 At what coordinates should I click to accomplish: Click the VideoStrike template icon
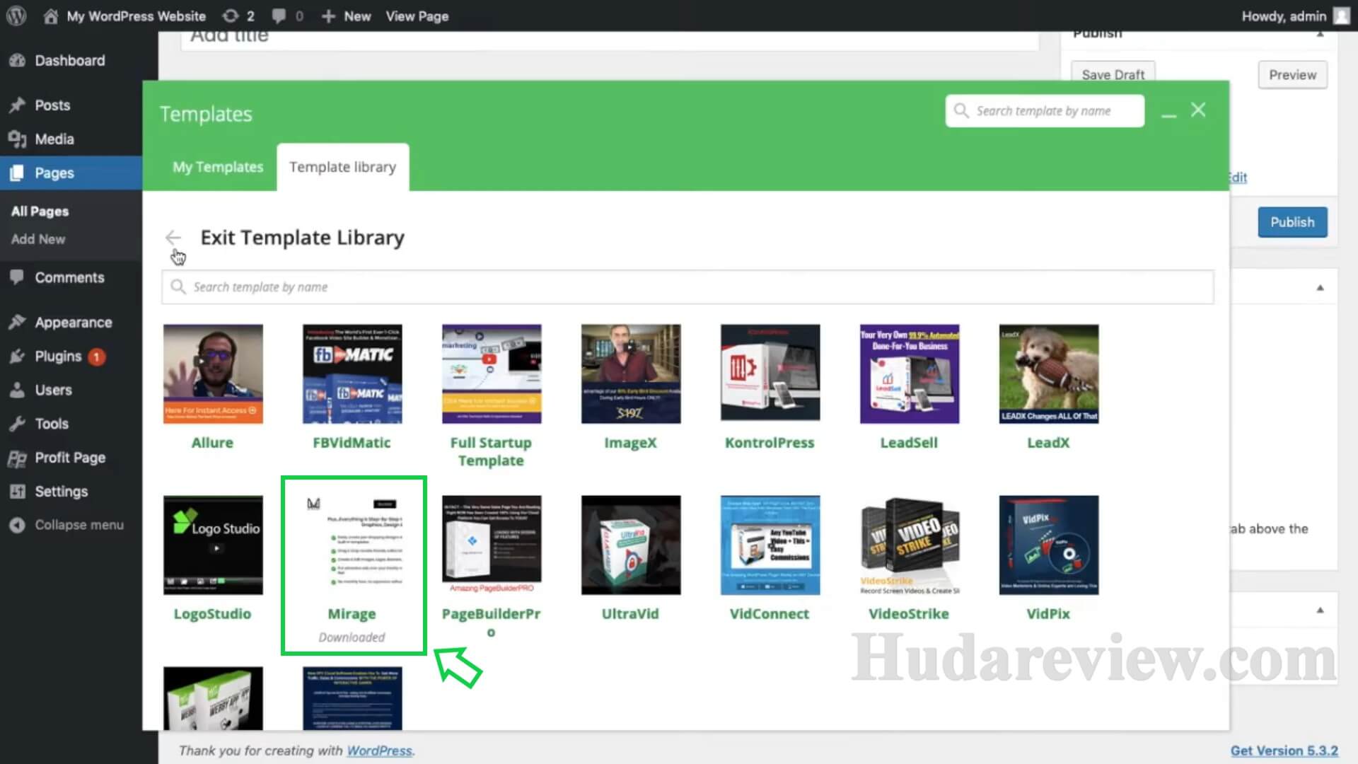click(910, 545)
